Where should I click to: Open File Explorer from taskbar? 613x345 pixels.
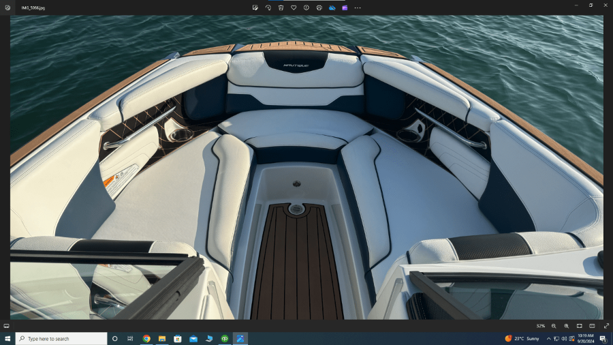point(162,339)
